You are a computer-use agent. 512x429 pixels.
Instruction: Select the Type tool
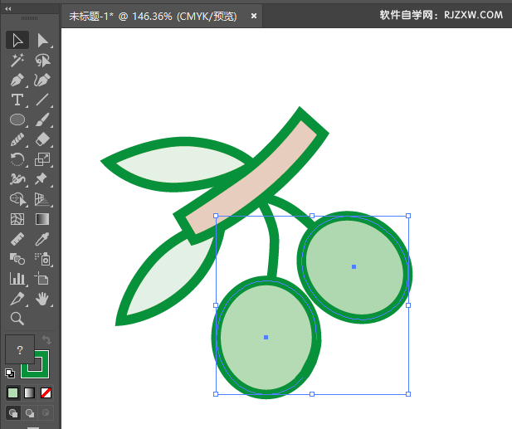[17, 100]
